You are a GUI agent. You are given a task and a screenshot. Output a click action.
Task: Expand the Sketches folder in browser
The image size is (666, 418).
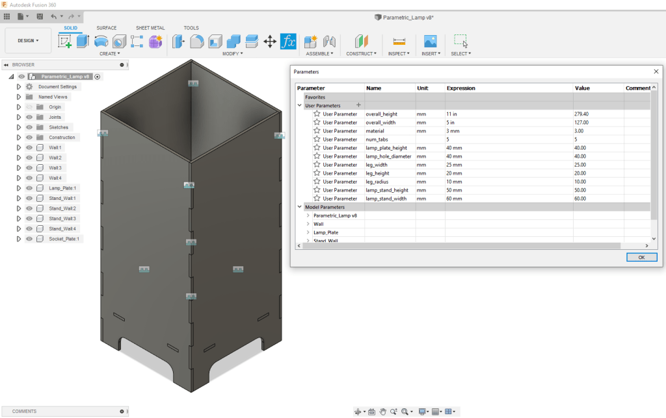[19, 127]
